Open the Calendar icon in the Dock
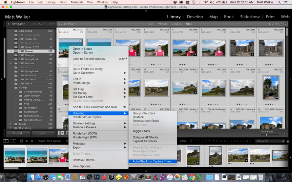 [x=82, y=177]
